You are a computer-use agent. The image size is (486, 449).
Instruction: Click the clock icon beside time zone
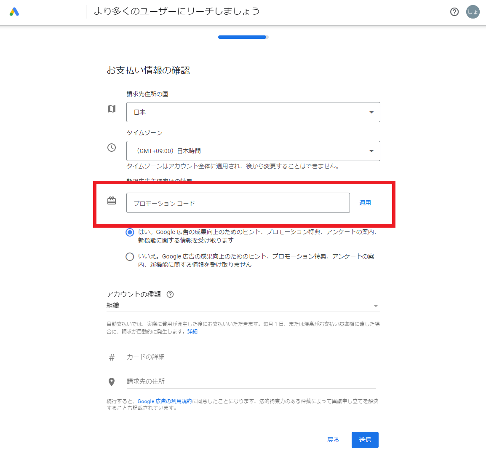click(x=112, y=148)
